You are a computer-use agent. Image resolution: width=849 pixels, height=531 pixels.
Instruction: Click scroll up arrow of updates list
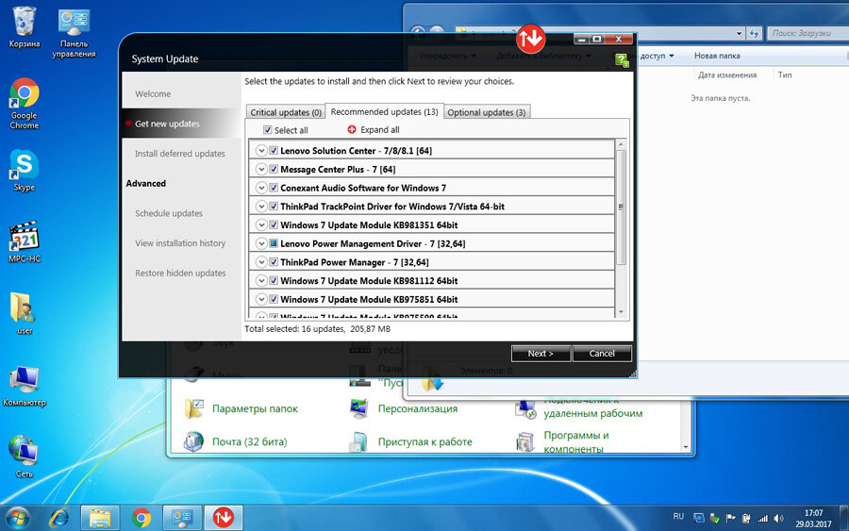(x=621, y=144)
